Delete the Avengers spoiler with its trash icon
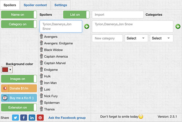 [x=41, y=36]
